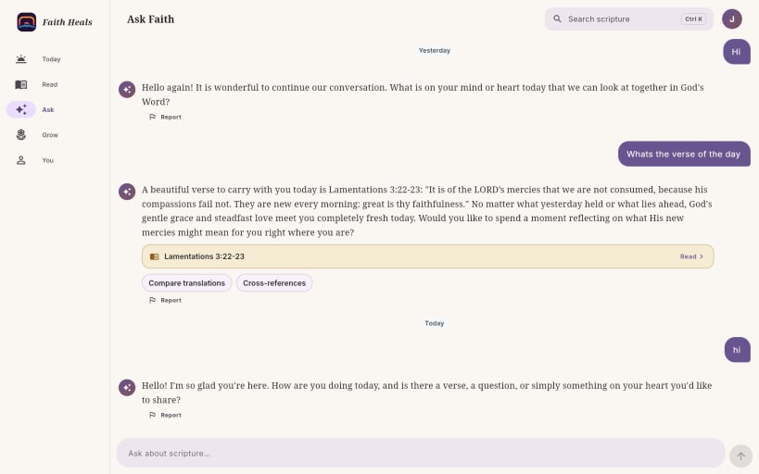Image resolution: width=759 pixels, height=474 pixels.
Task: Open the Read book icon
Action: coord(20,84)
